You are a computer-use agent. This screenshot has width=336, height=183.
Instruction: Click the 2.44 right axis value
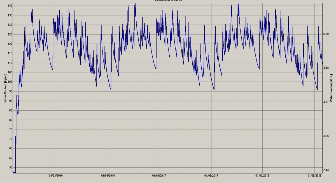tap(326, 170)
